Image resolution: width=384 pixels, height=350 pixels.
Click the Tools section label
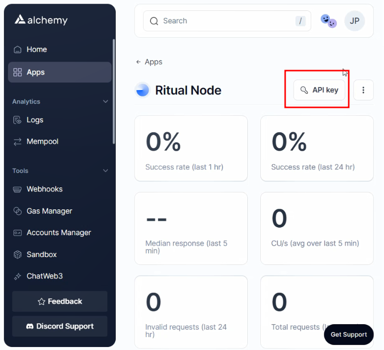(20, 171)
